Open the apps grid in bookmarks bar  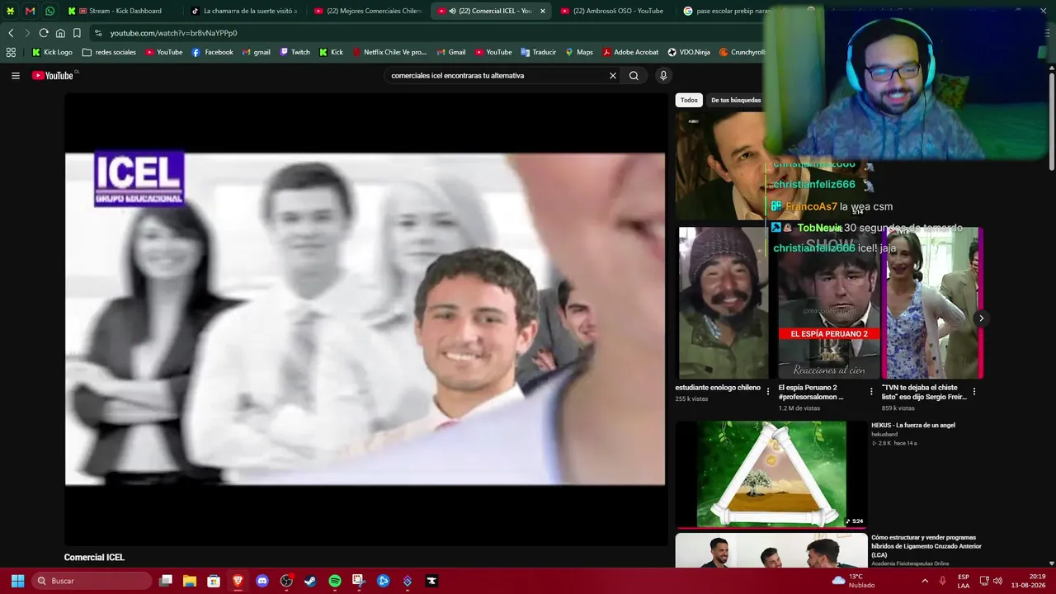(11, 52)
